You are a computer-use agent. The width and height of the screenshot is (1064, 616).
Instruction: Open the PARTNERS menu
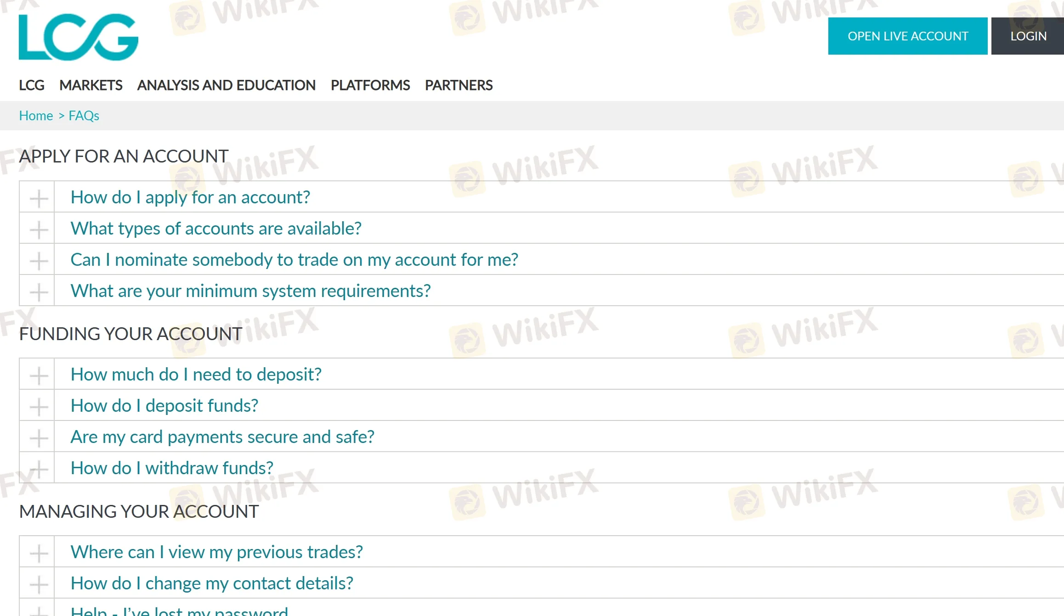[458, 85]
